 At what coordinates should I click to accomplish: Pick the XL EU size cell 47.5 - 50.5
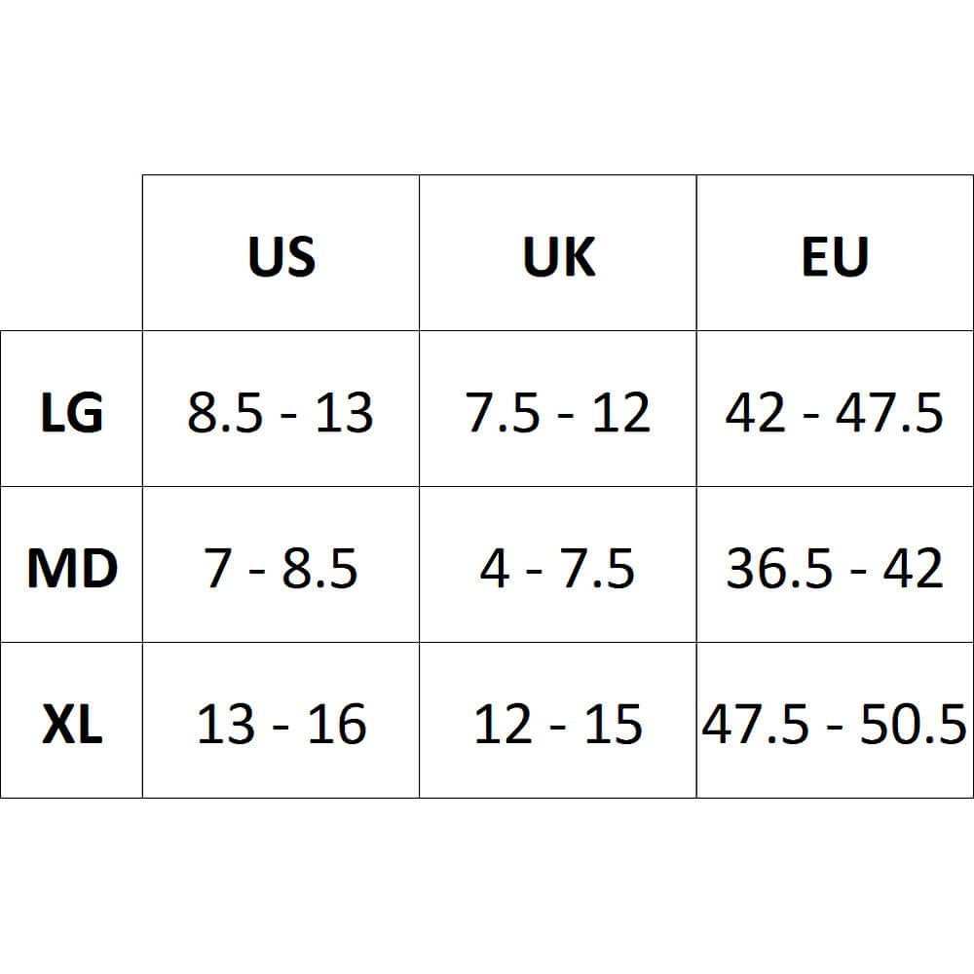coord(835,725)
